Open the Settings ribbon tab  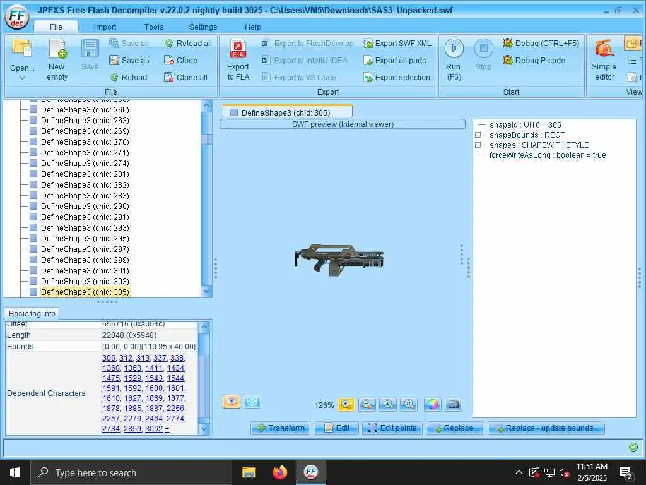[x=203, y=27]
